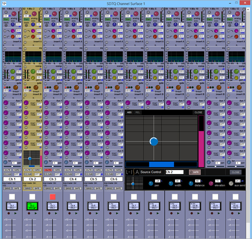Click the Source Control Ch 2 name field
Screen dimensions: 252x239
coord(174,172)
